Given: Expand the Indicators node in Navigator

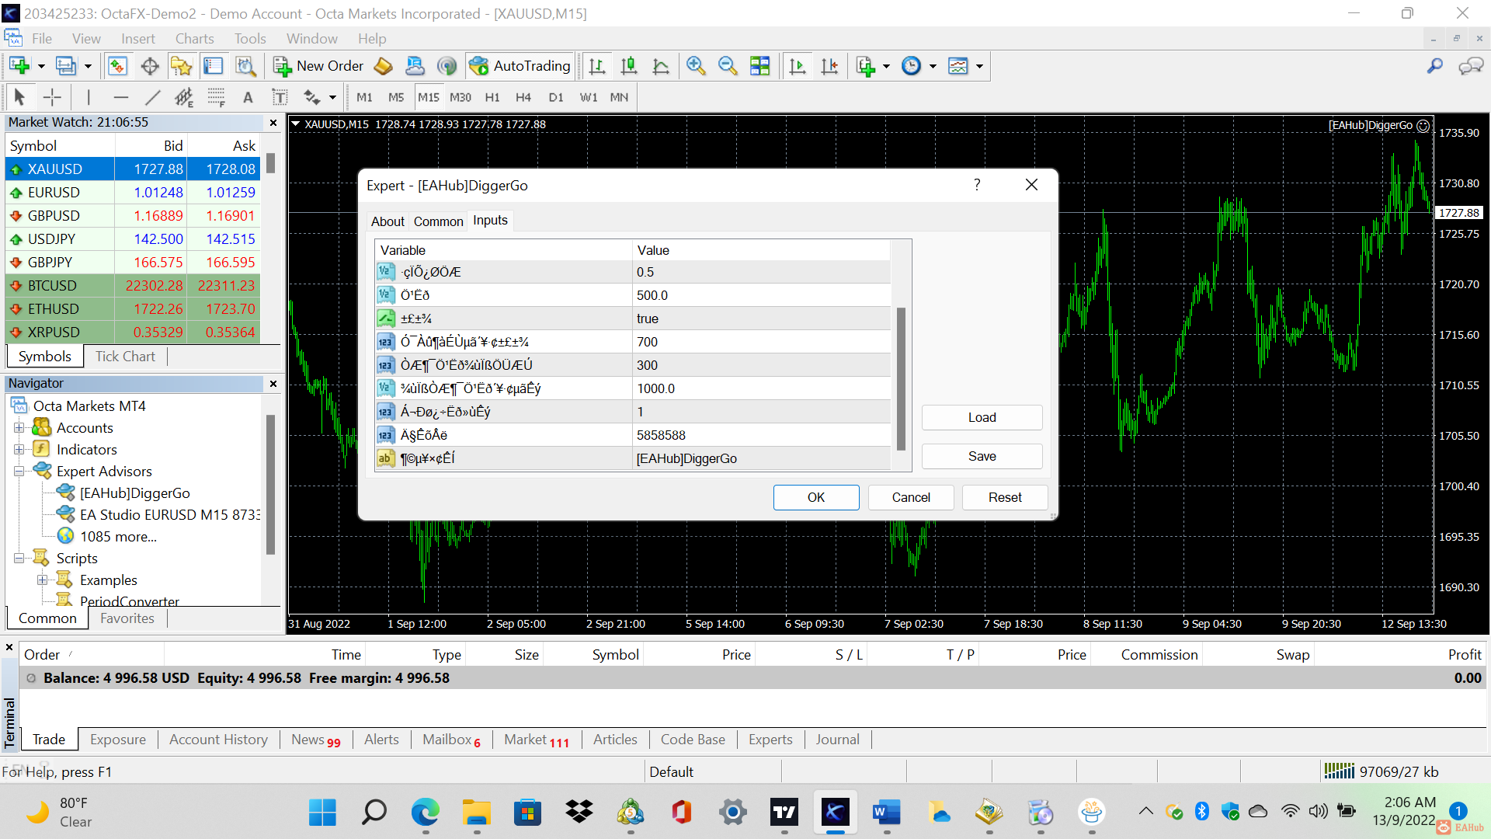Looking at the screenshot, I should point(19,450).
